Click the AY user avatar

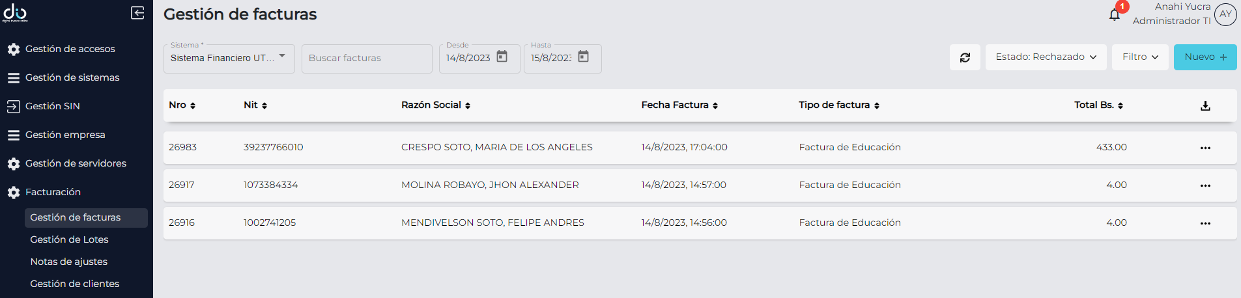1225,14
